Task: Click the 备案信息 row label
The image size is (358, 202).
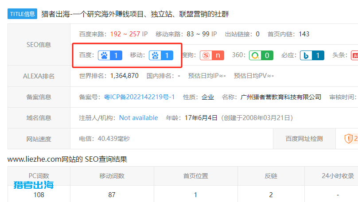Action: click(39, 97)
